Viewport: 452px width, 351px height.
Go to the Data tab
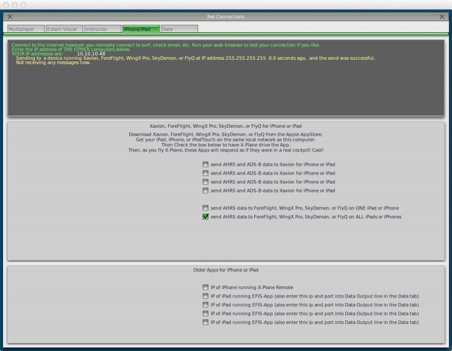point(179,29)
